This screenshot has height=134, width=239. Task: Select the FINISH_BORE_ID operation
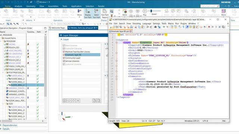tap(16, 70)
